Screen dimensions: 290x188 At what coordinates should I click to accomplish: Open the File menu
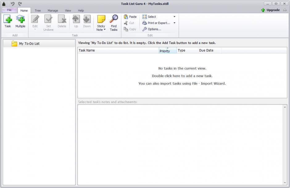pos(9,10)
